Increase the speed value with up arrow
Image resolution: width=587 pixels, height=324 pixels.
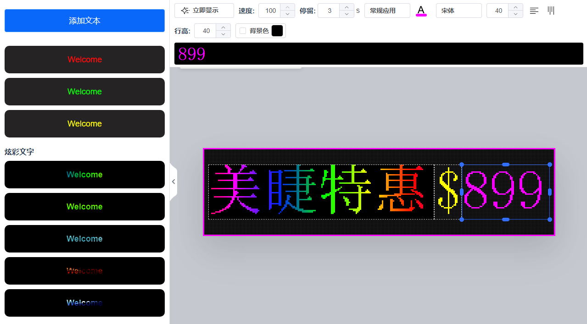click(x=287, y=7)
